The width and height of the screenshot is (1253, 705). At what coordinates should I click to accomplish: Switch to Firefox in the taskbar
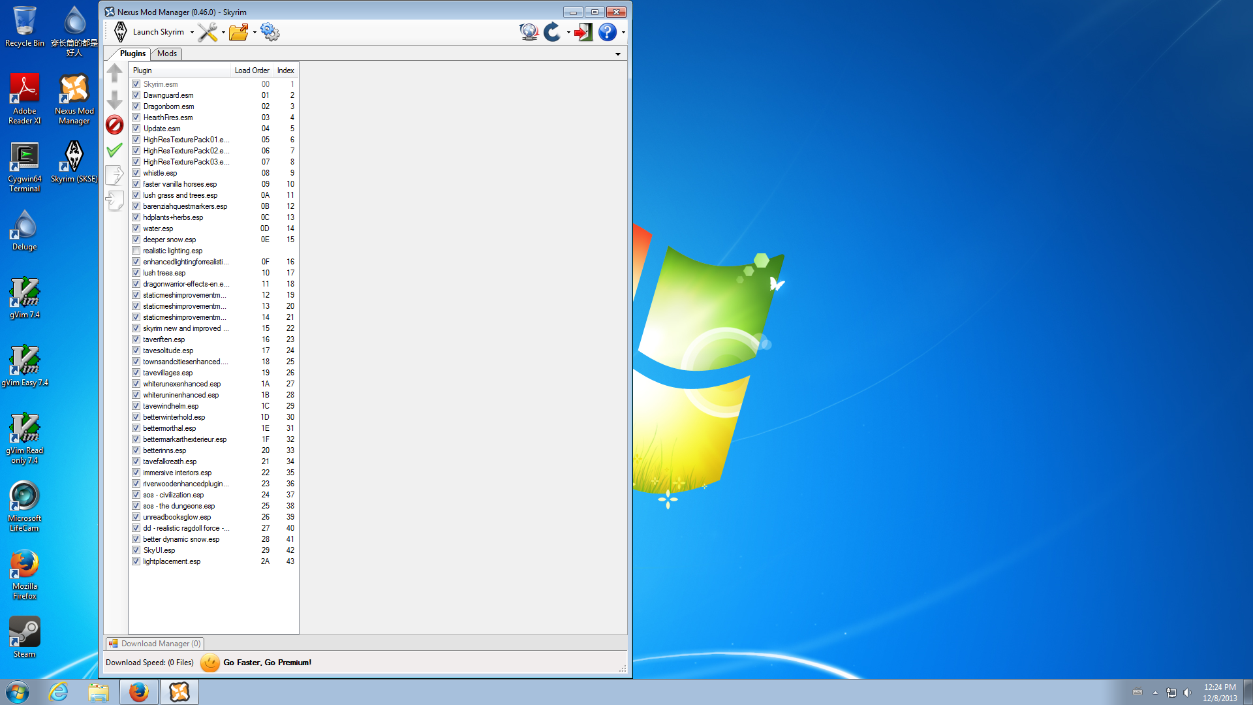tap(139, 692)
